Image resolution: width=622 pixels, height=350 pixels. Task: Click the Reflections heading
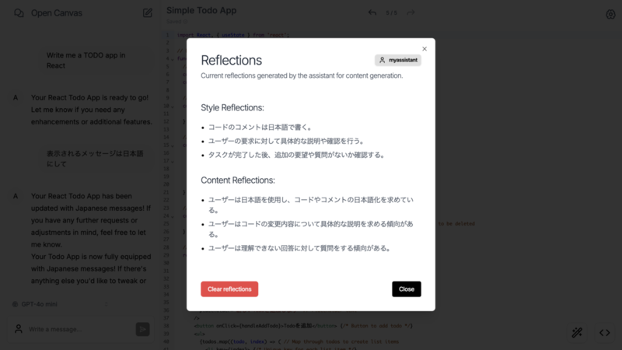coord(231,61)
